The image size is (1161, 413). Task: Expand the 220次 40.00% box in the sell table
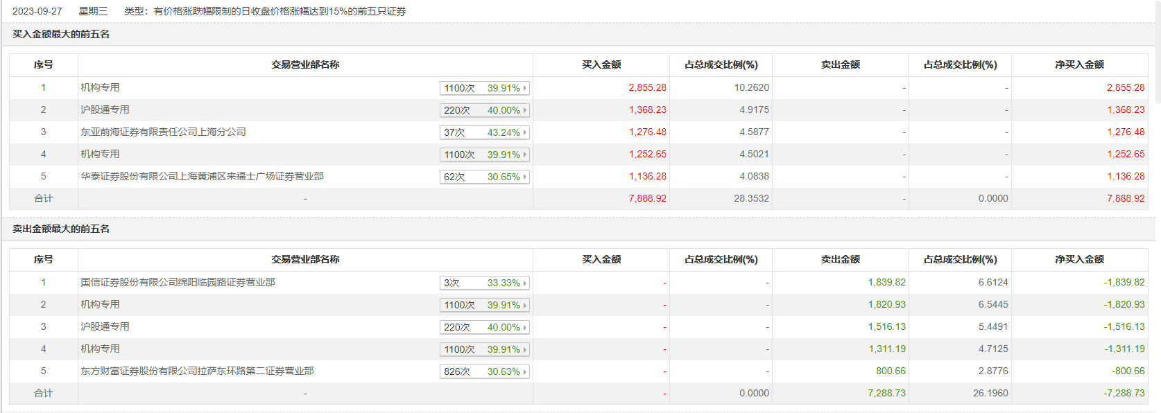click(484, 327)
